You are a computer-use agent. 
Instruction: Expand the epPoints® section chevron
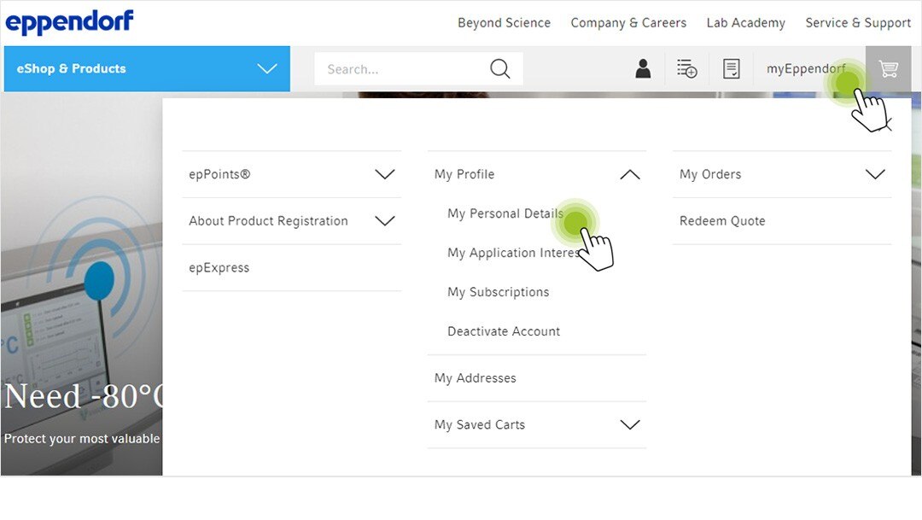point(385,174)
